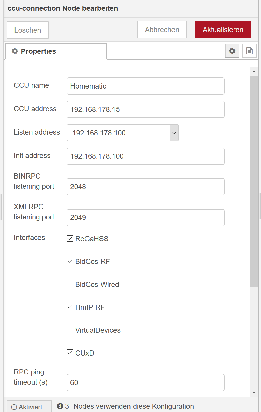Click the Properties gear icon
Image resolution: width=261 pixels, height=412 pixels.
[15, 51]
